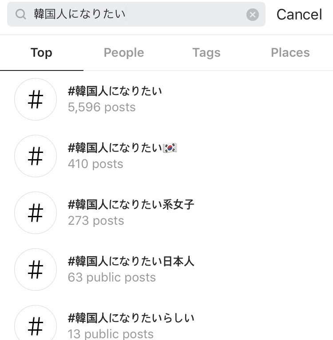Open hashtag #韓国人になりたい系女子
The height and width of the screenshot is (340, 333).
(131, 204)
